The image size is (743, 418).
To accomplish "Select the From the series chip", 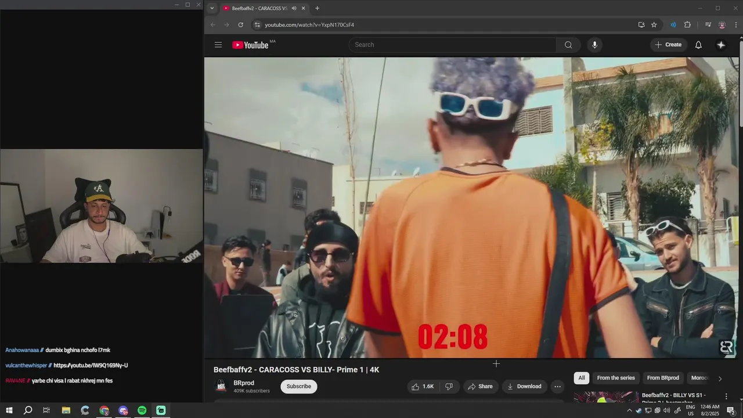I will click(616, 378).
